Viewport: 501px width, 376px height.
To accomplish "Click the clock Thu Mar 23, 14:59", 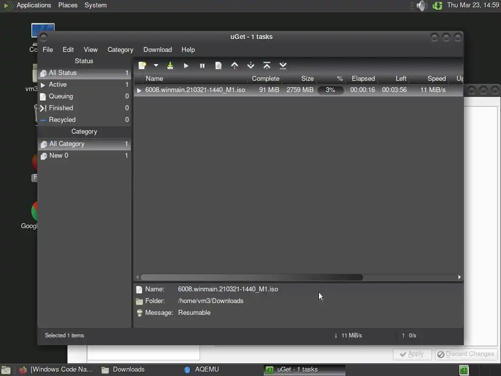I will coord(473,5).
